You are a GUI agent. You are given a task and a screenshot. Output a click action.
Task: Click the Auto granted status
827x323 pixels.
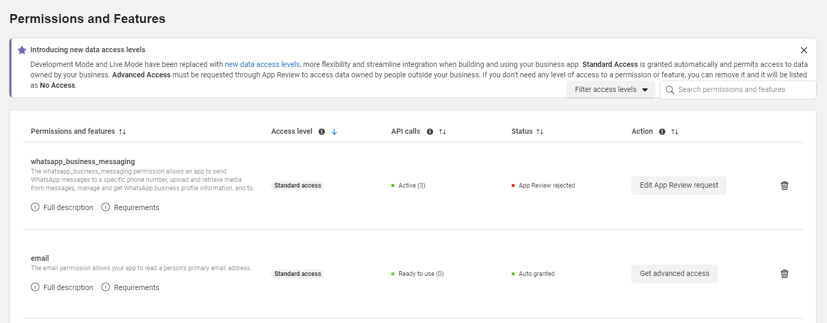[533, 274]
